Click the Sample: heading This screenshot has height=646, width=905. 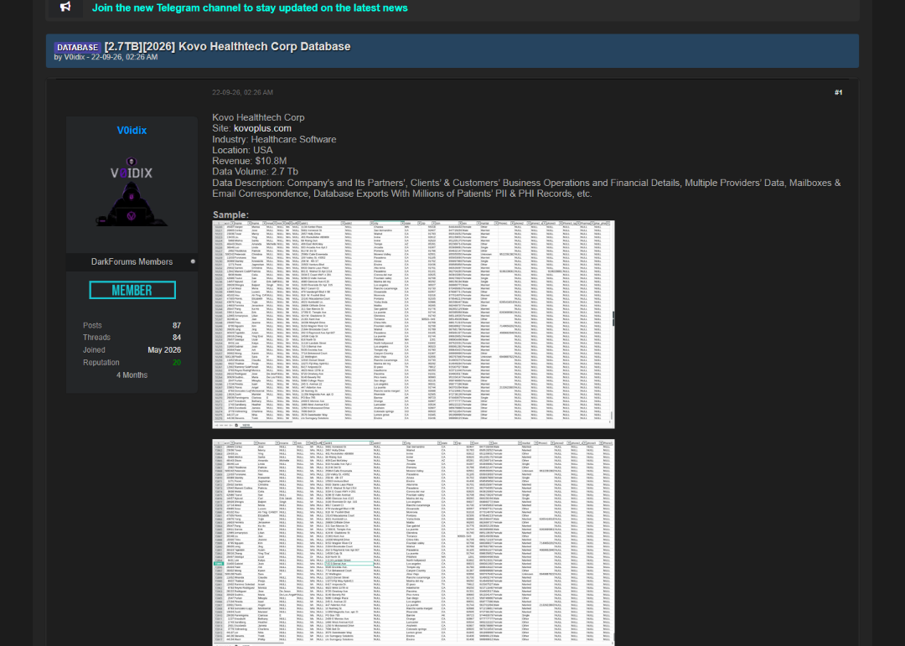[230, 214]
